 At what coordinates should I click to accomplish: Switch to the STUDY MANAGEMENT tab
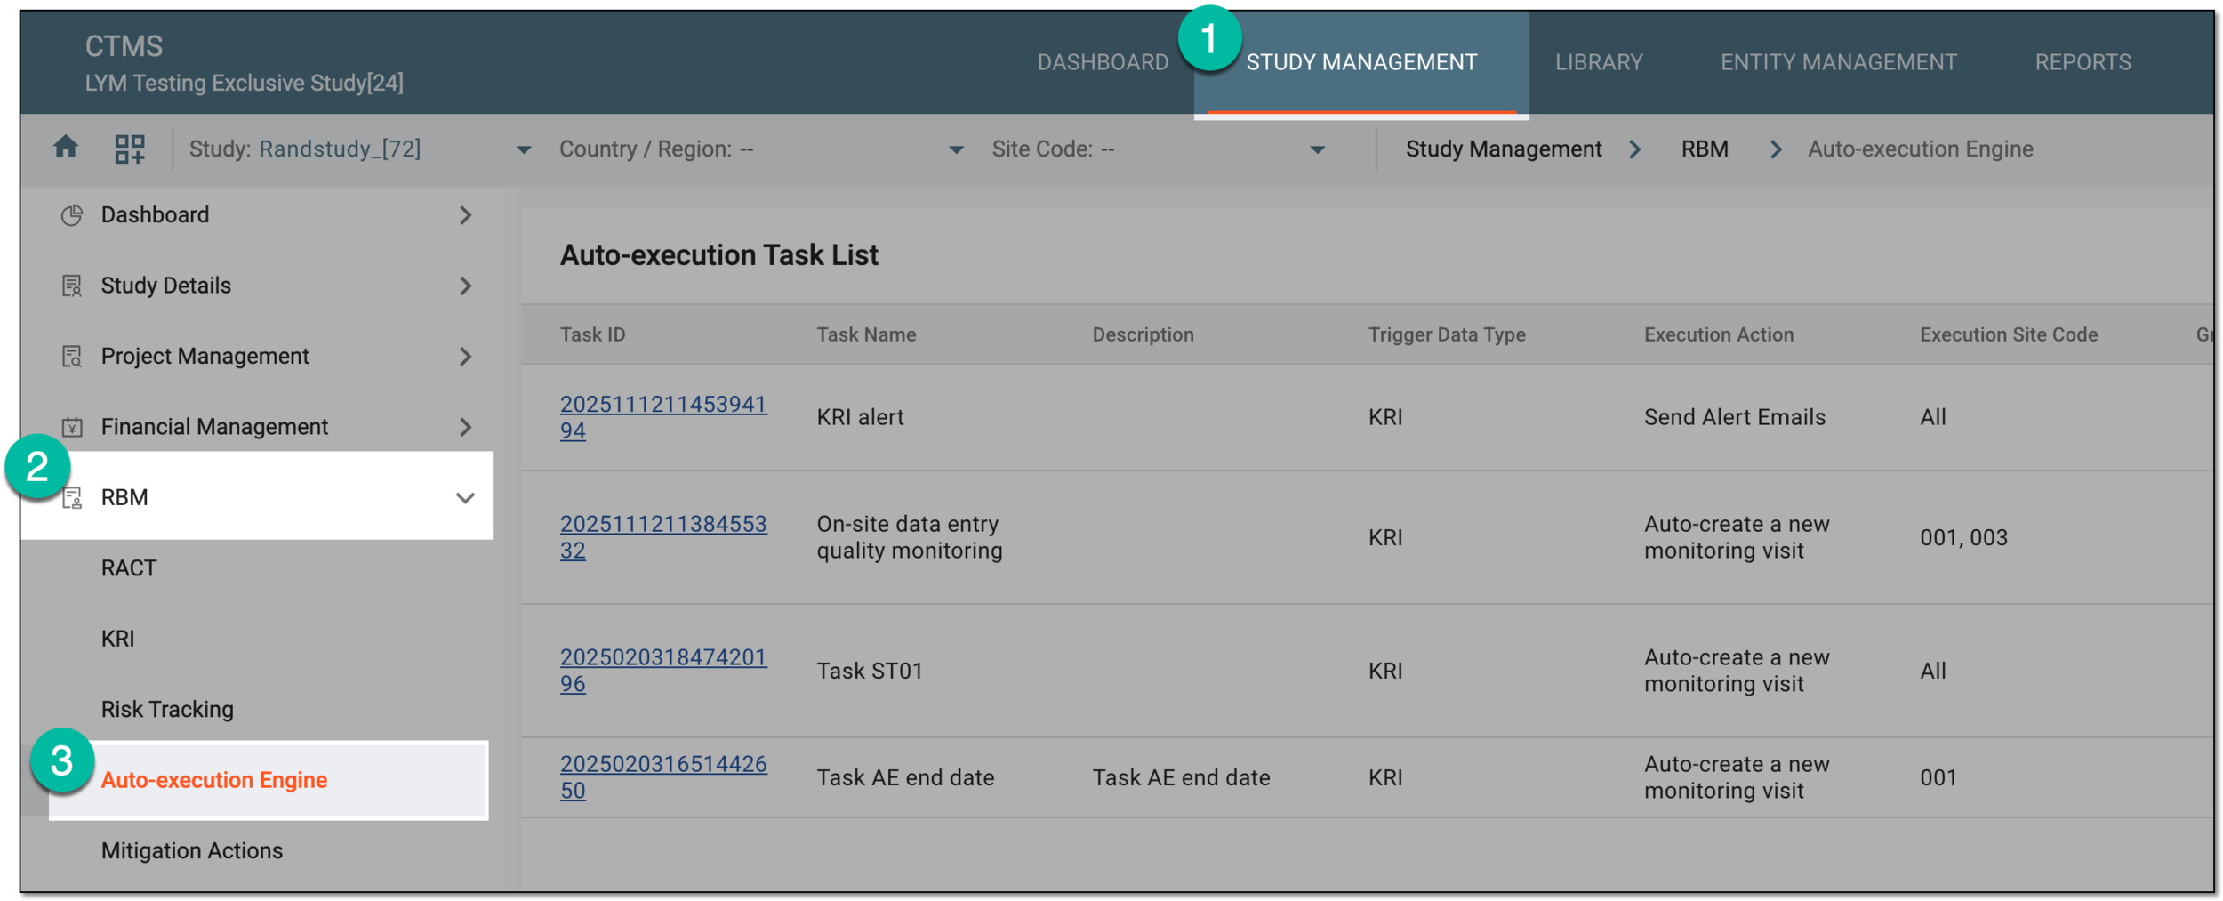(x=1361, y=62)
